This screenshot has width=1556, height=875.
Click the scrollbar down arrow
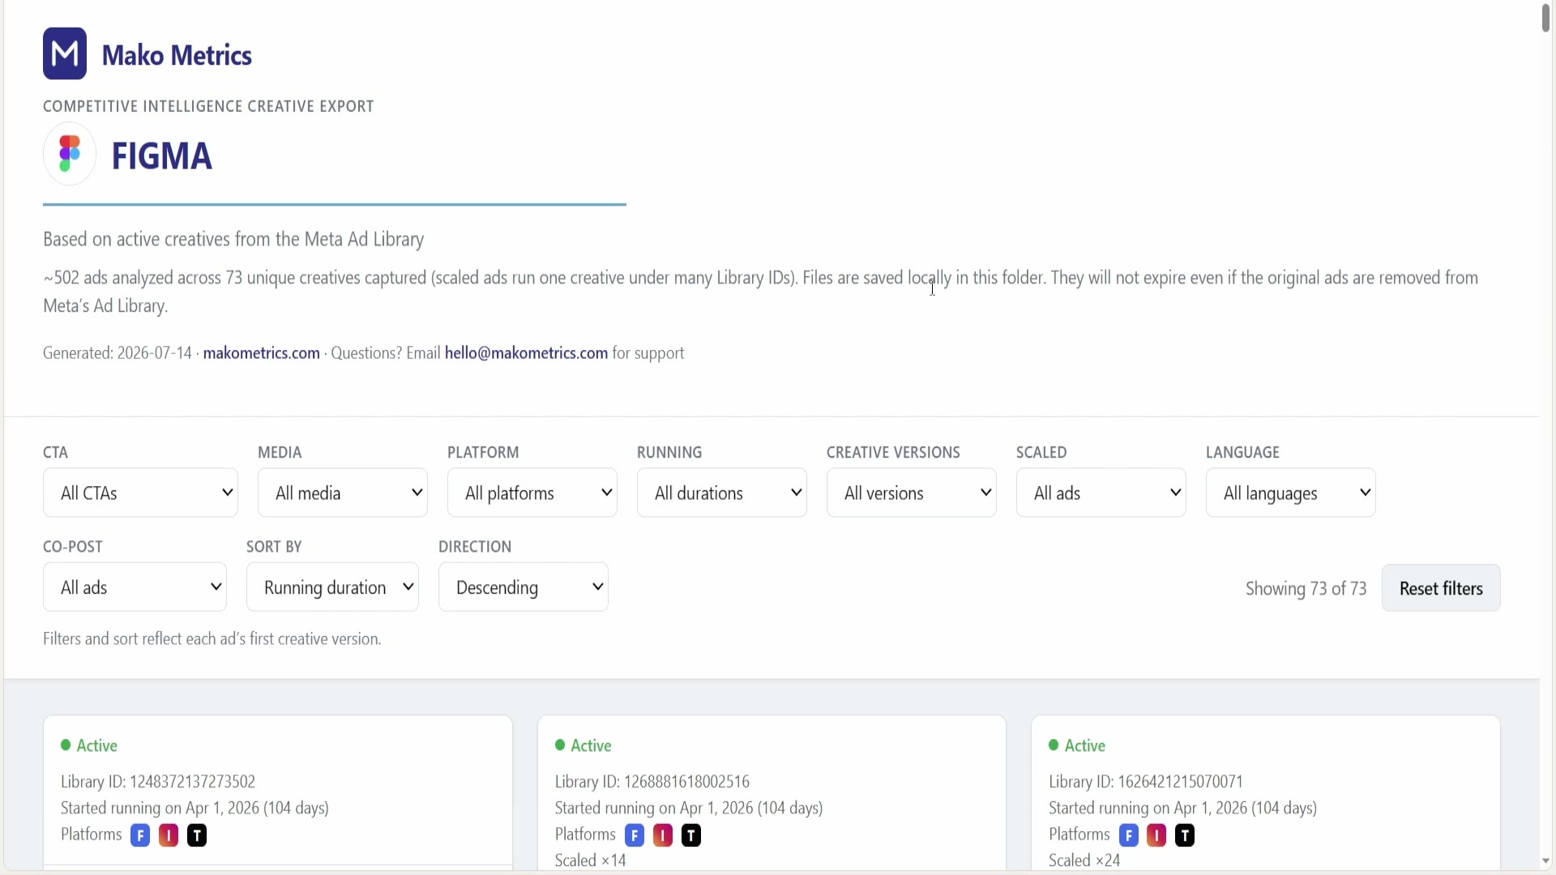[x=1546, y=861]
